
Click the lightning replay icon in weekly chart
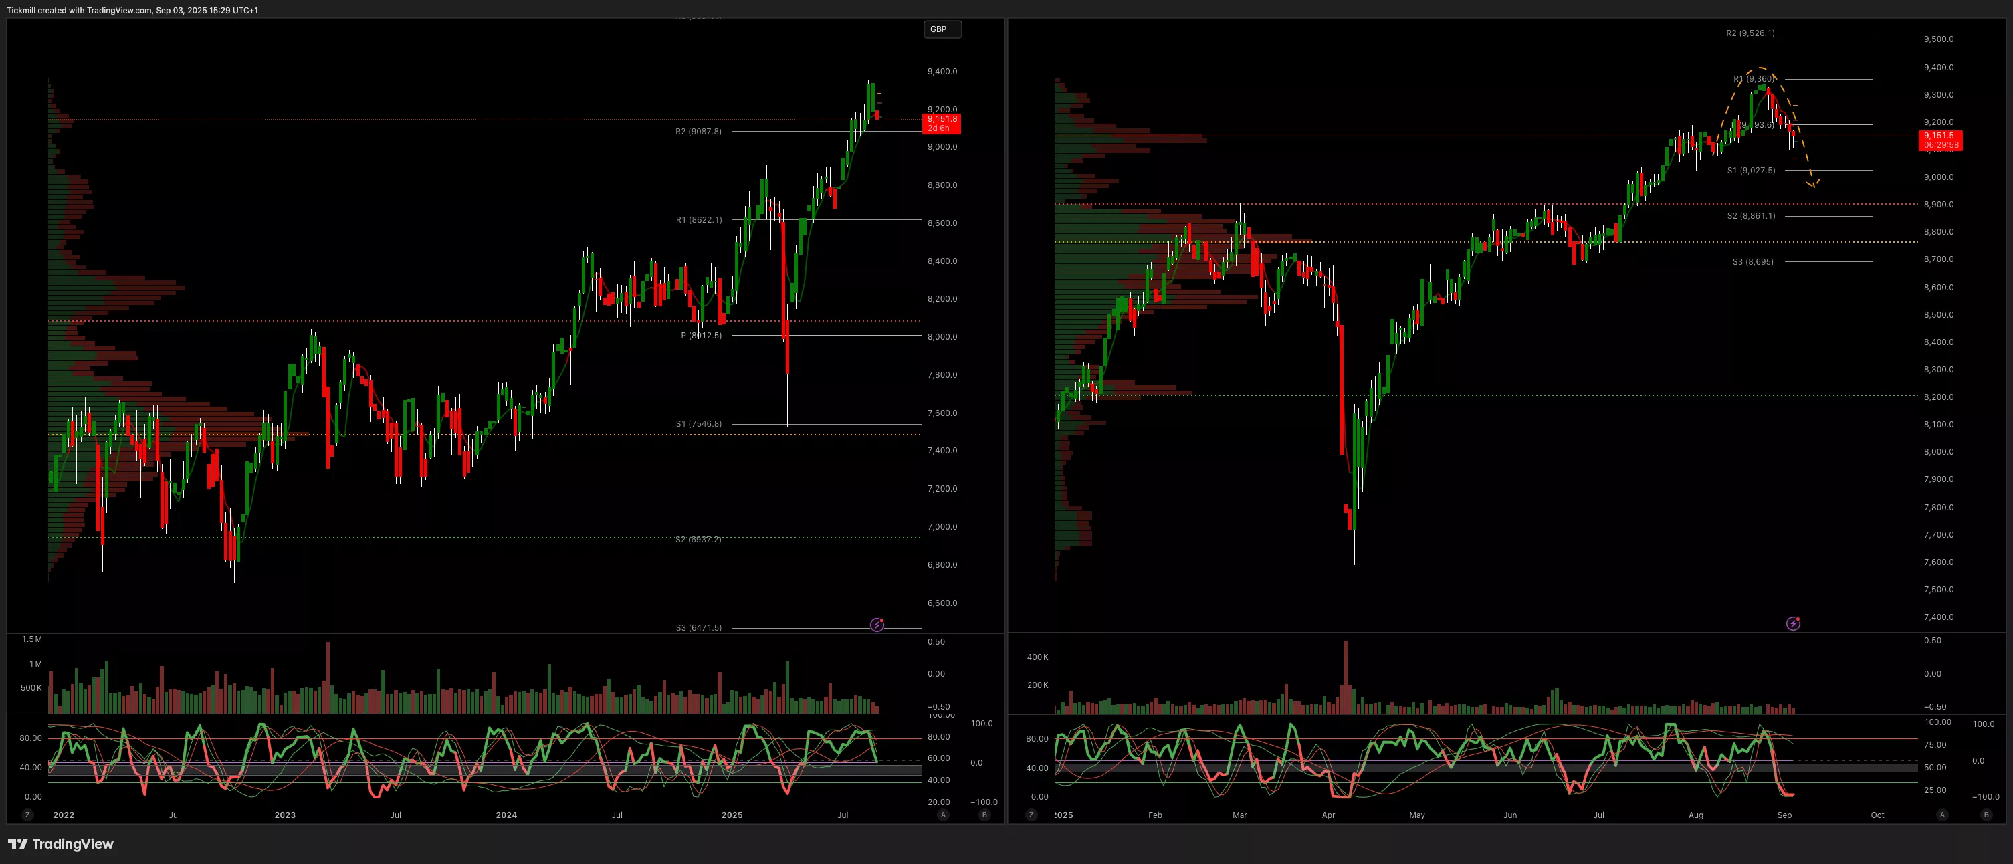(x=877, y=624)
